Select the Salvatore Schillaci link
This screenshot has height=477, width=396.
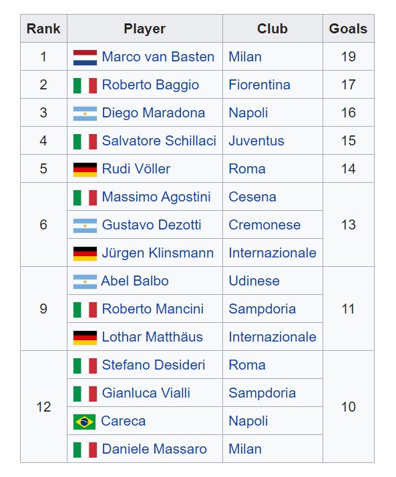click(159, 141)
